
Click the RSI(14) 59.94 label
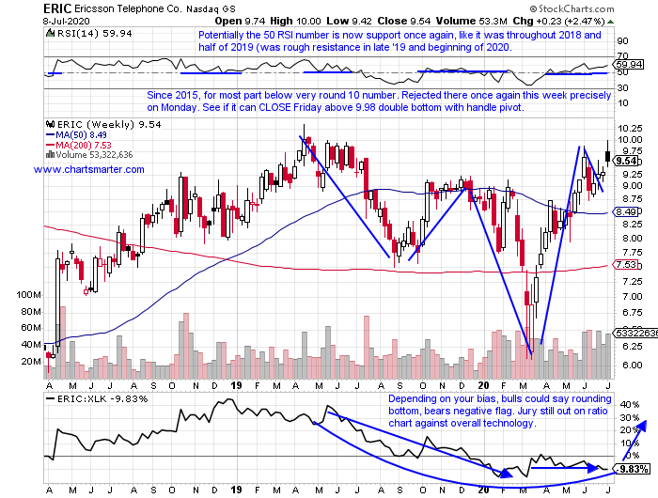click(94, 33)
